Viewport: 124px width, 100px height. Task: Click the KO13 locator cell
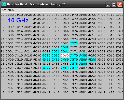111,43
